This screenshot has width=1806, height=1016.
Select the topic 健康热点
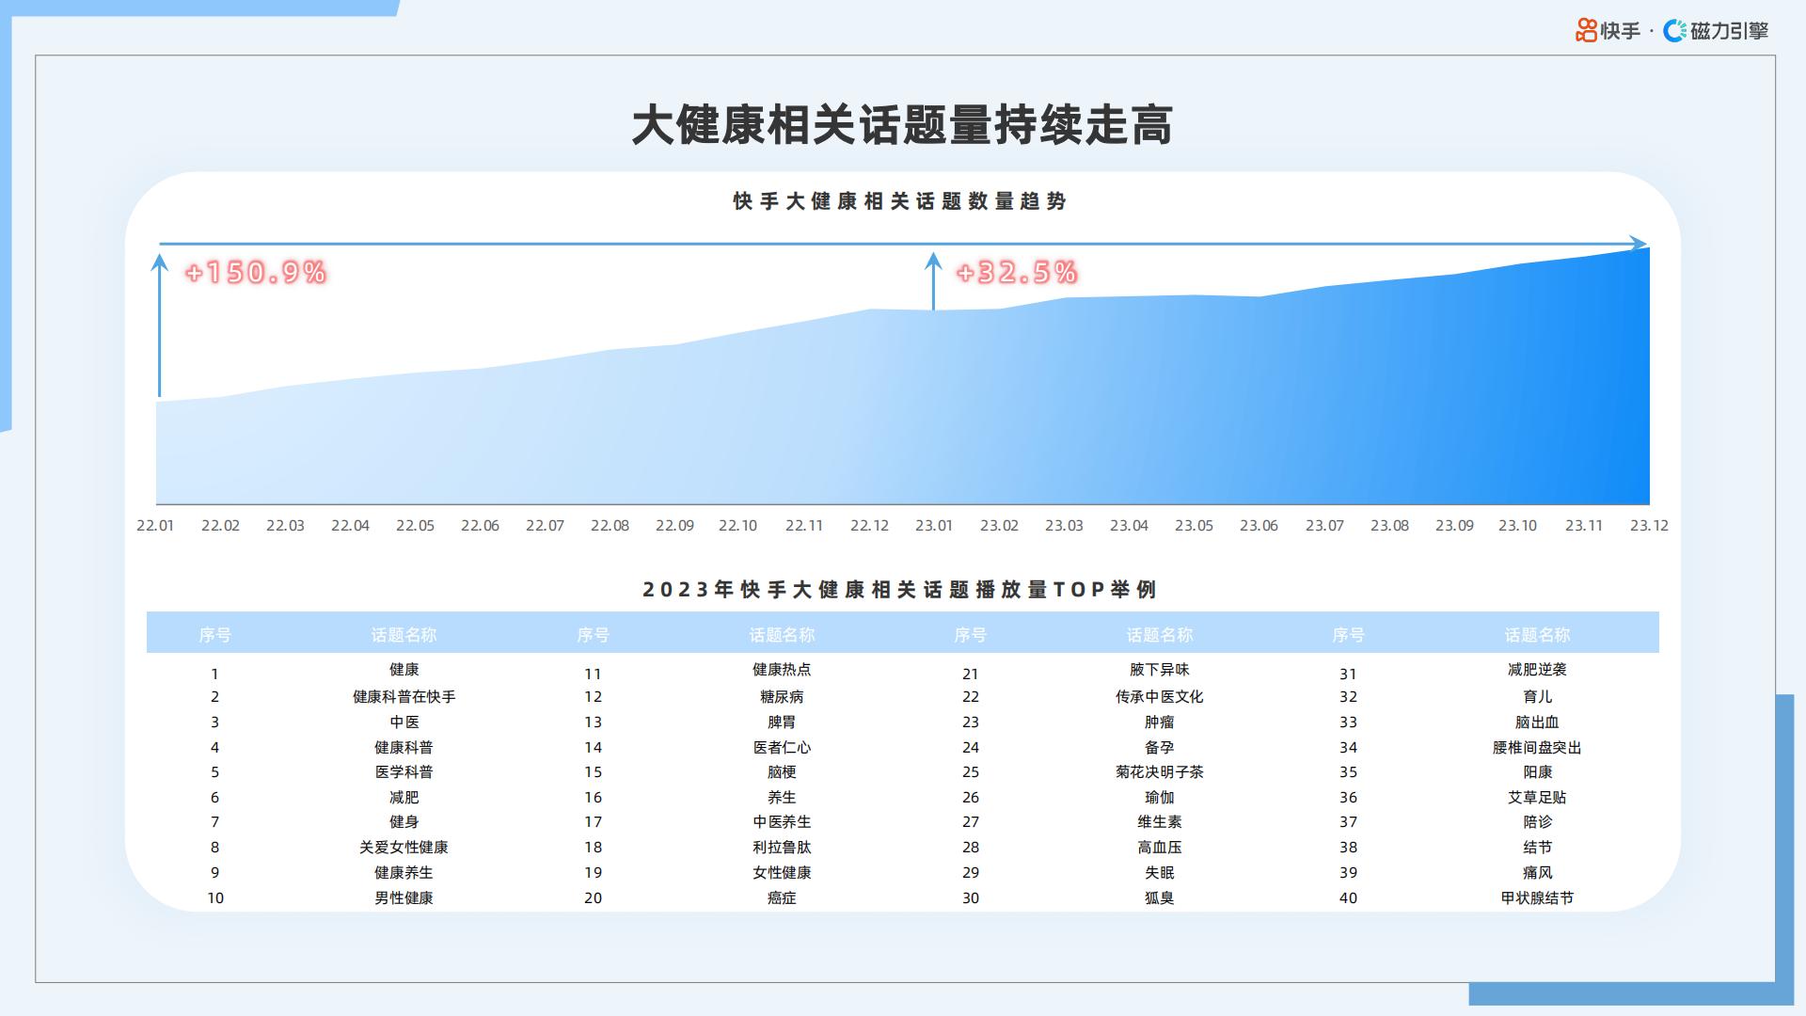click(x=782, y=670)
